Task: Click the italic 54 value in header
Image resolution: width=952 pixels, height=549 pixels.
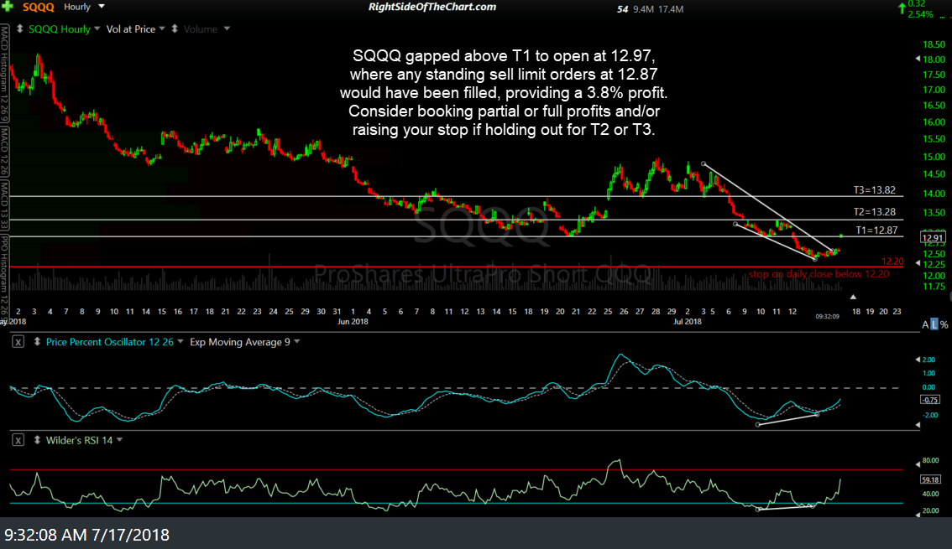Action: click(622, 9)
